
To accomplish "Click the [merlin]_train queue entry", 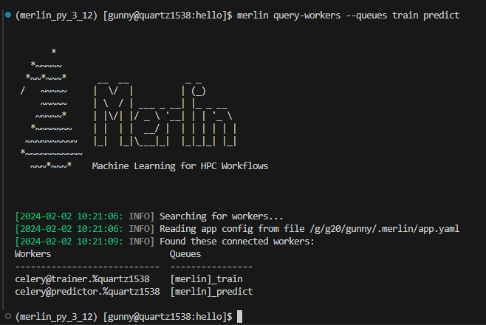I will pyautogui.click(x=206, y=279).
